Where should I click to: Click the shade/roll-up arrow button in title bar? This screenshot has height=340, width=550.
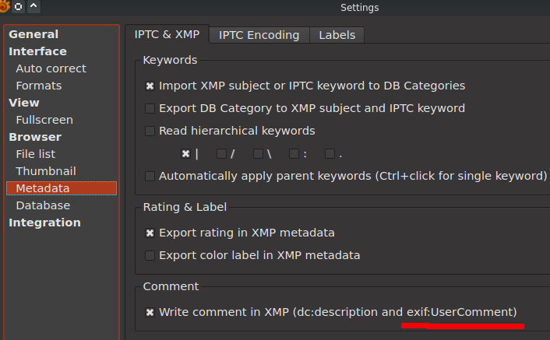click(x=33, y=7)
